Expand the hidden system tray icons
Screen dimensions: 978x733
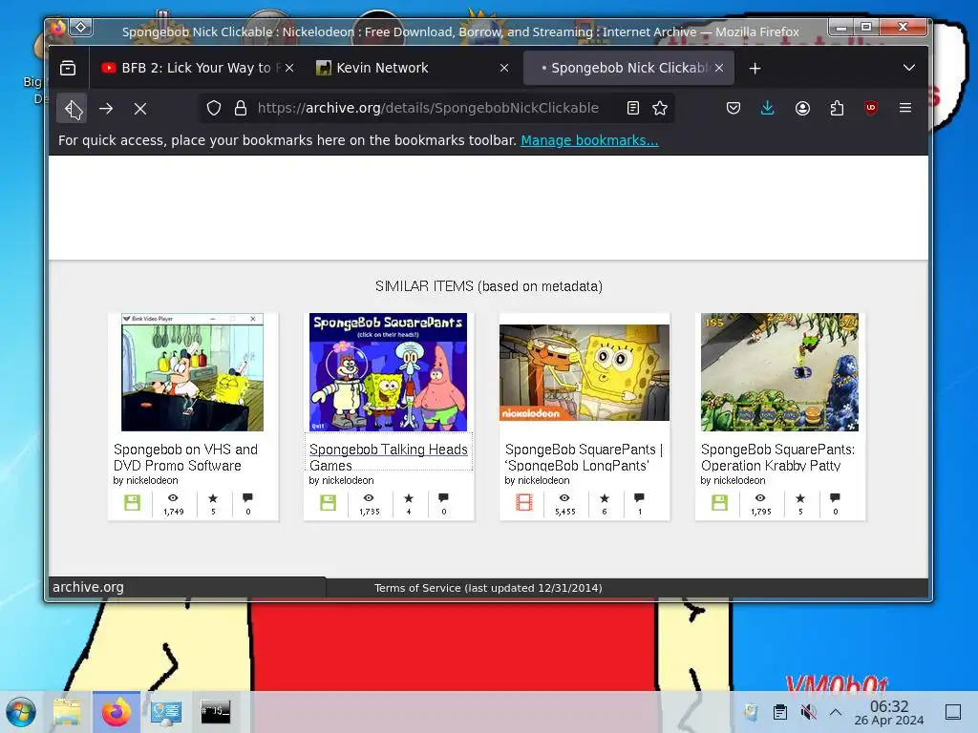pyautogui.click(x=836, y=712)
